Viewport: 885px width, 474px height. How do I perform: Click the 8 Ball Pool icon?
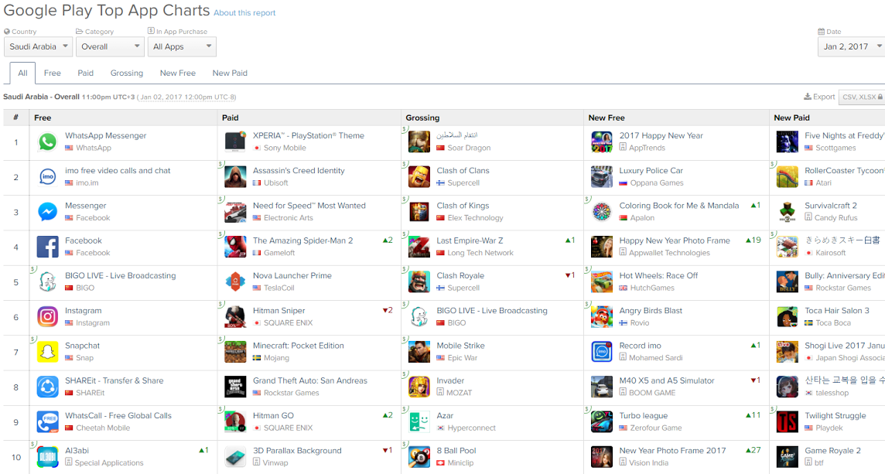tap(419, 457)
